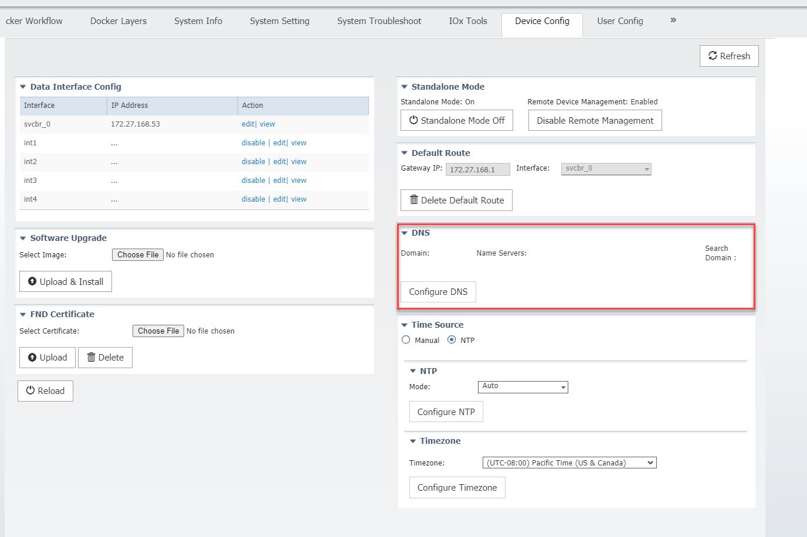Viewport: 807px width, 537px height.
Task: Open the Docker Layers tab
Action: (118, 21)
